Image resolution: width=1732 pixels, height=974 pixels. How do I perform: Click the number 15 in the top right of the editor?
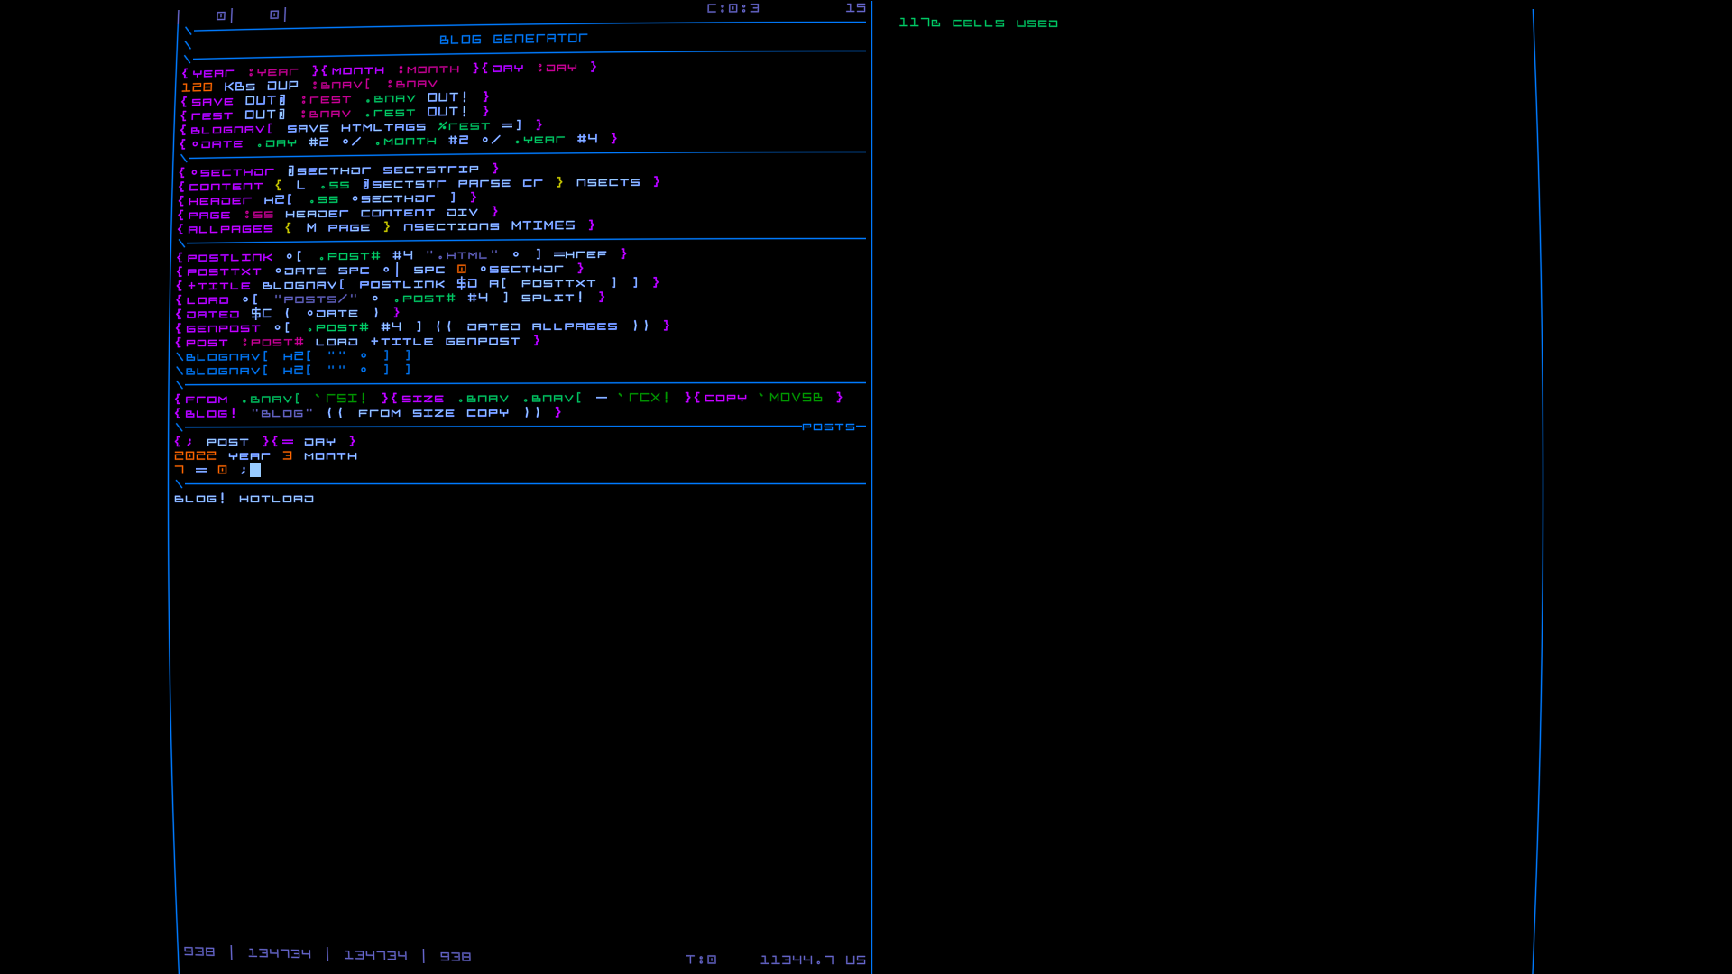[x=855, y=8]
